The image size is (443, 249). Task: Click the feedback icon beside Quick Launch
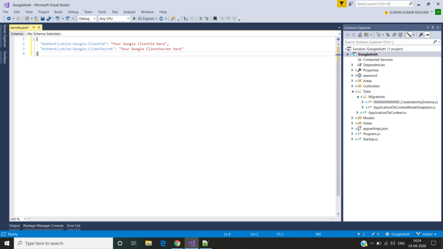(x=351, y=3)
